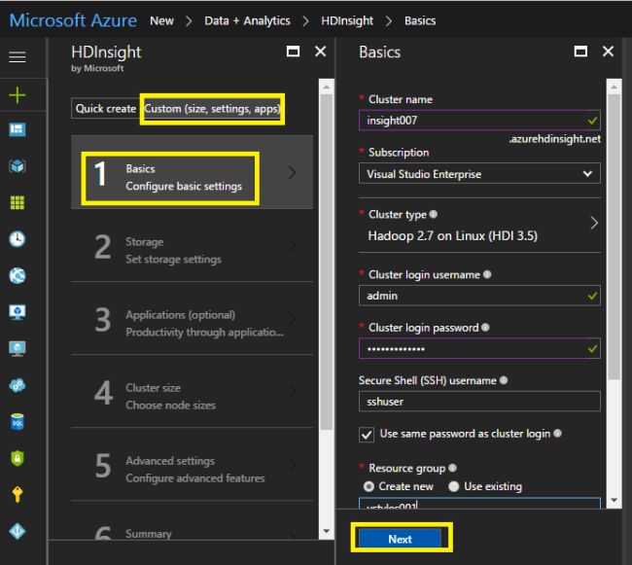
Task: Click info icon beside Cluster login password
Action: tap(485, 327)
